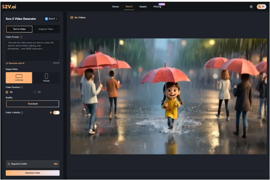Viewport: 270px width, 180px height.
Task: Select the Portrait aspect ratio
Action: (46, 77)
